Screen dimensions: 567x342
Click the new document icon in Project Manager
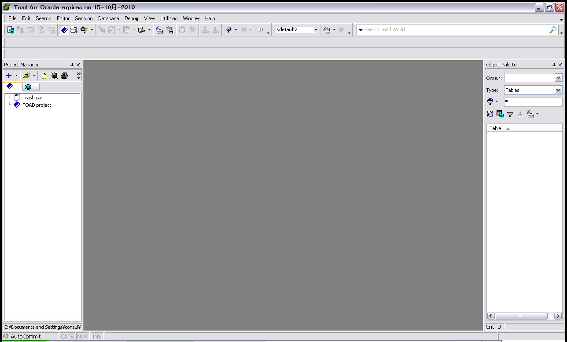point(44,76)
